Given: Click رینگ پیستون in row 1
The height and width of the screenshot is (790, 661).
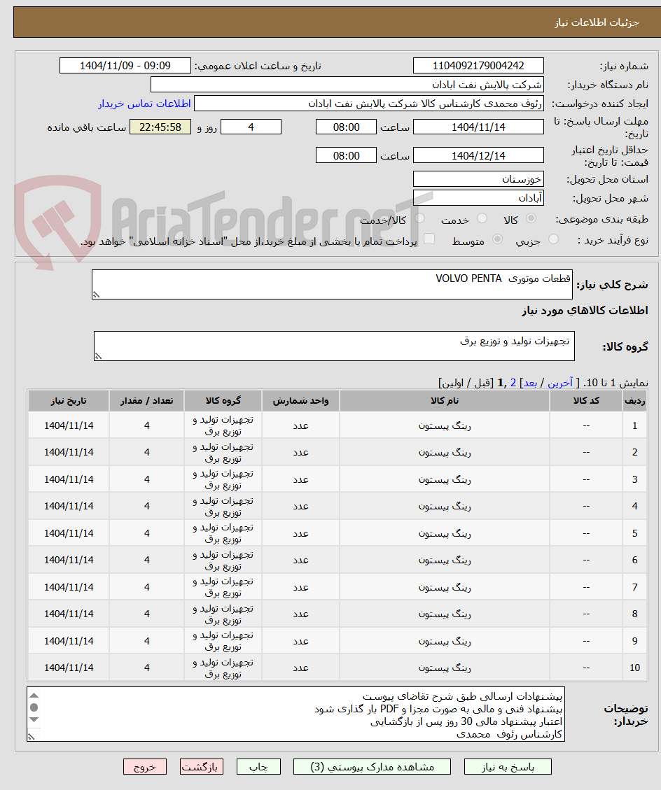Looking at the screenshot, I should [x=444, y=425].
